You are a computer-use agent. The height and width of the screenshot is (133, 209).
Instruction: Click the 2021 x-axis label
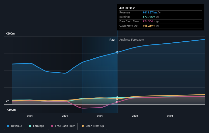pyautogui.click(x=65, y=116)
